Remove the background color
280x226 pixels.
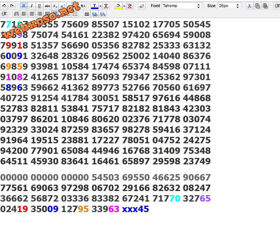(x=130, y=6)
